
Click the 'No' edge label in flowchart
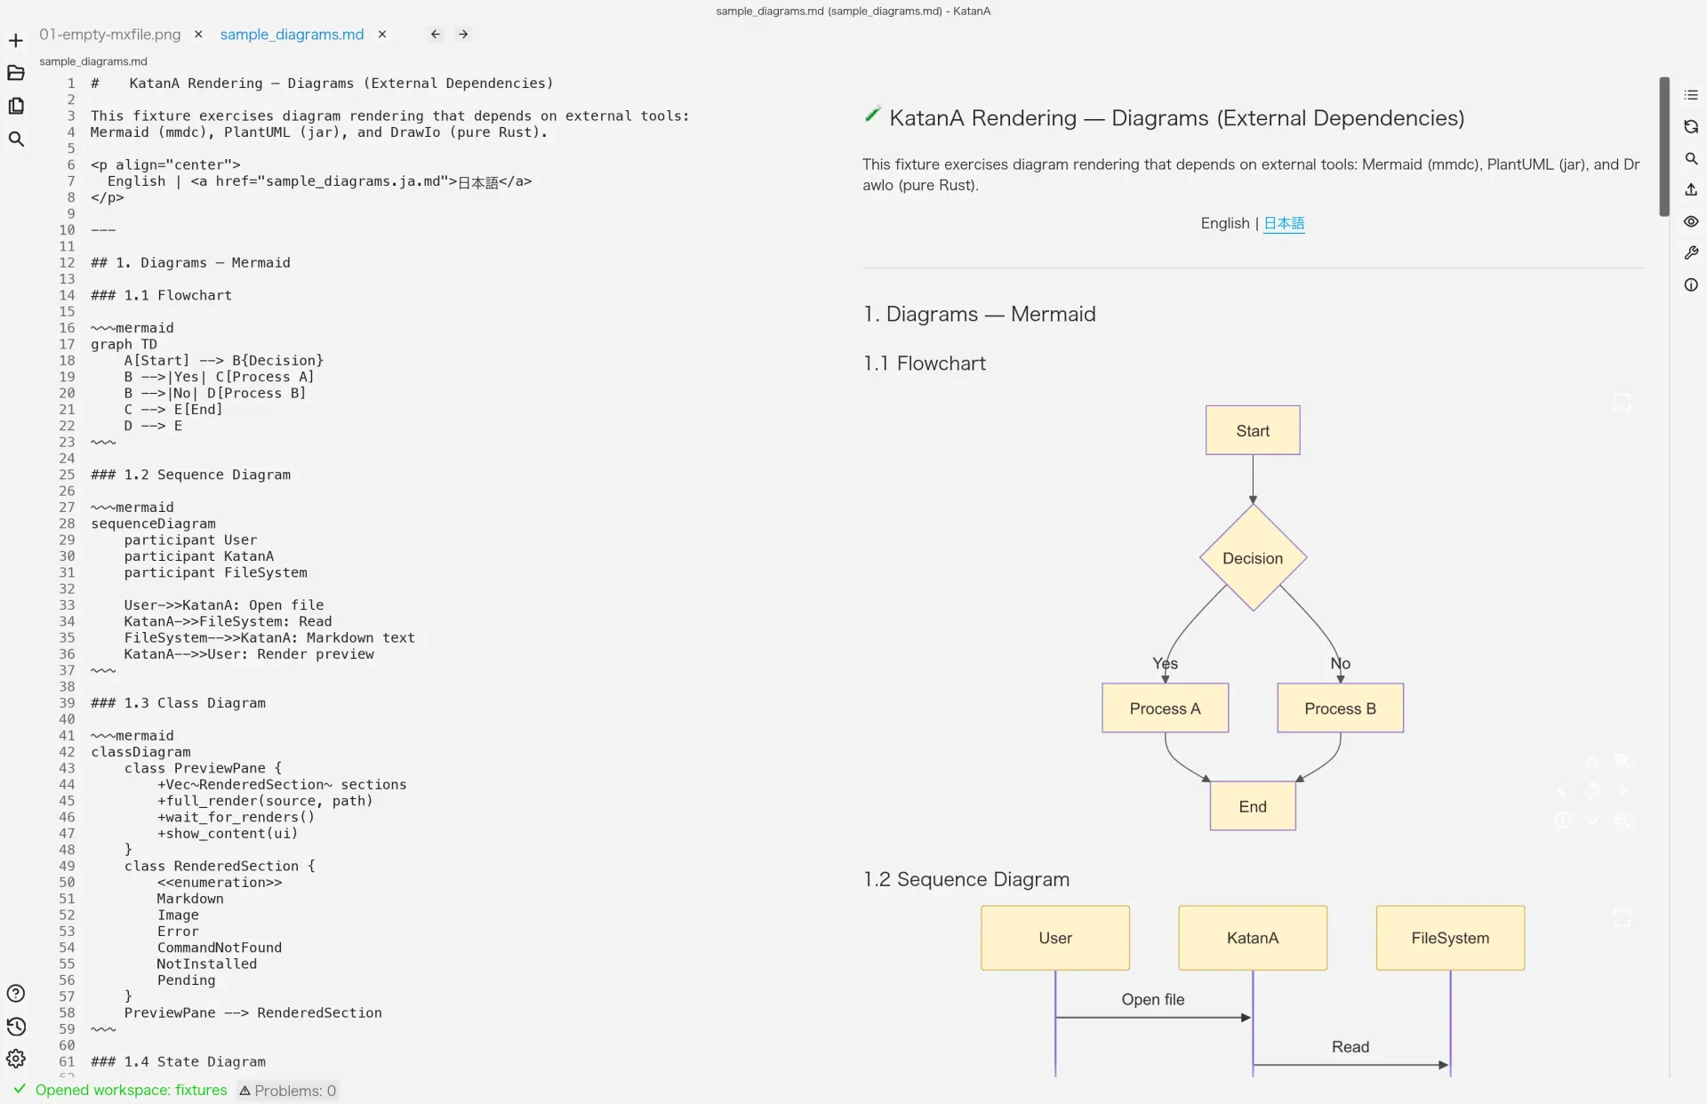1340,663
